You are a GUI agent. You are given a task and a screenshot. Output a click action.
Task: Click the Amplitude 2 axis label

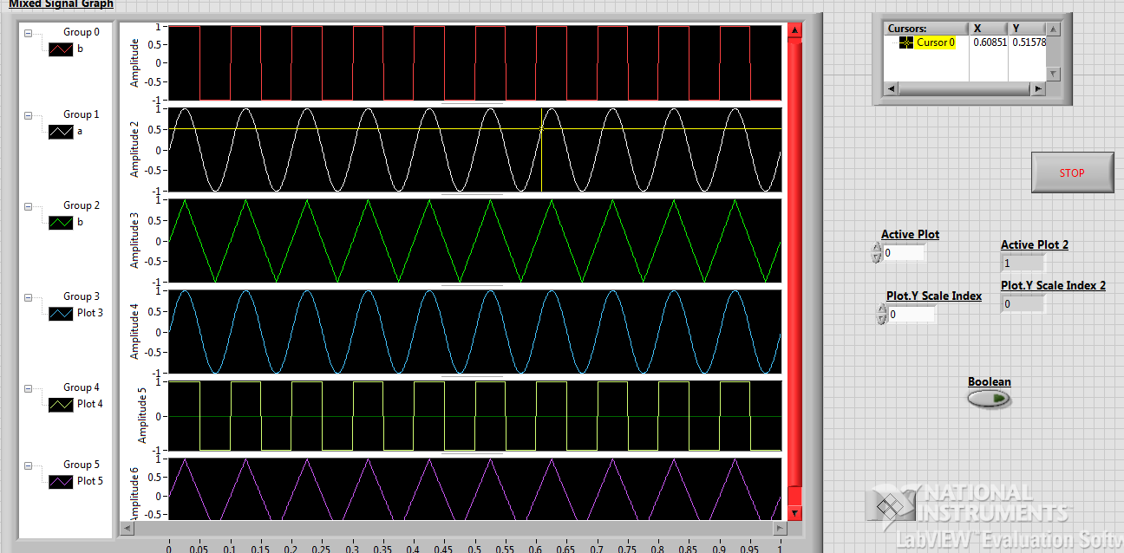[x=134, y=149]
